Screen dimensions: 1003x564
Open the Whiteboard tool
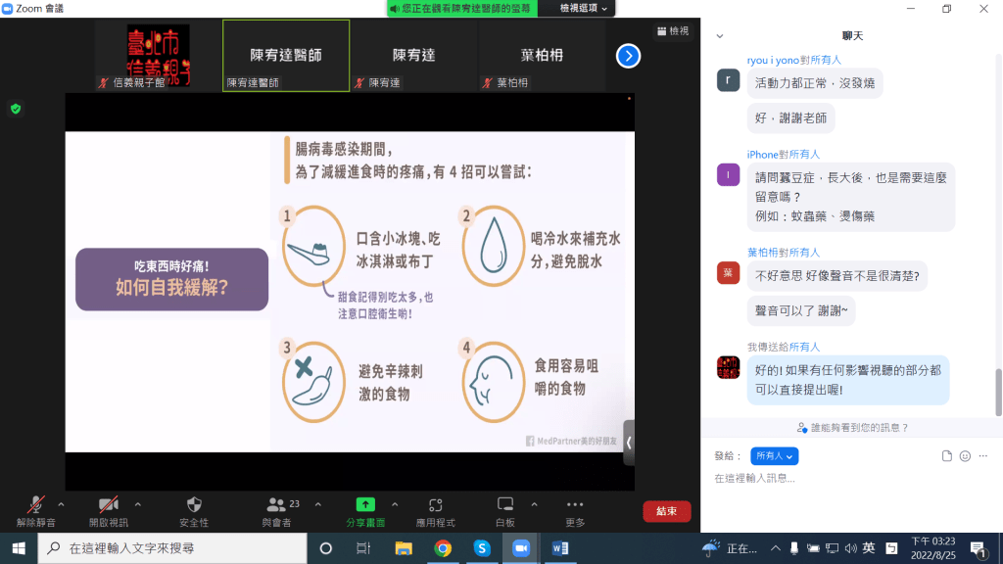point(505,504)
